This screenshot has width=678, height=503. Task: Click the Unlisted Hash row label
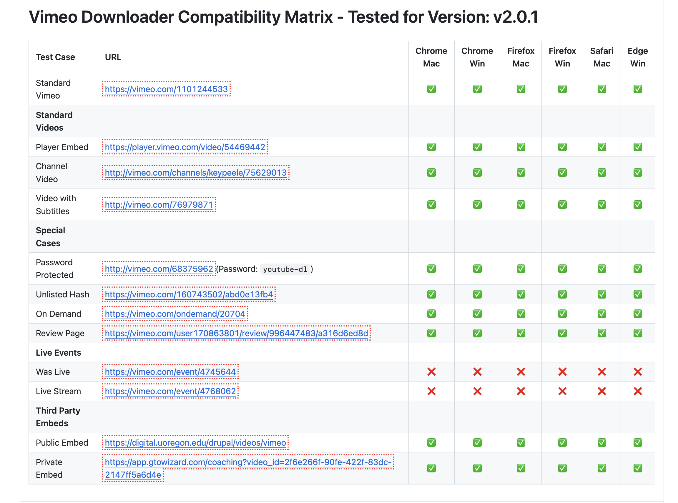click(62, 294)
